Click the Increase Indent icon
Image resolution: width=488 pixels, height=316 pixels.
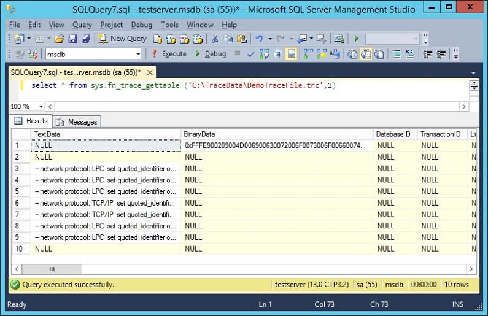pyautogui.click(x=441, y=54)
